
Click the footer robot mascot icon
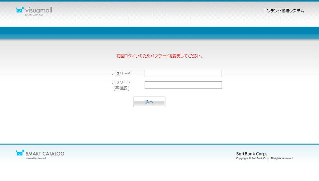(20, 153)
